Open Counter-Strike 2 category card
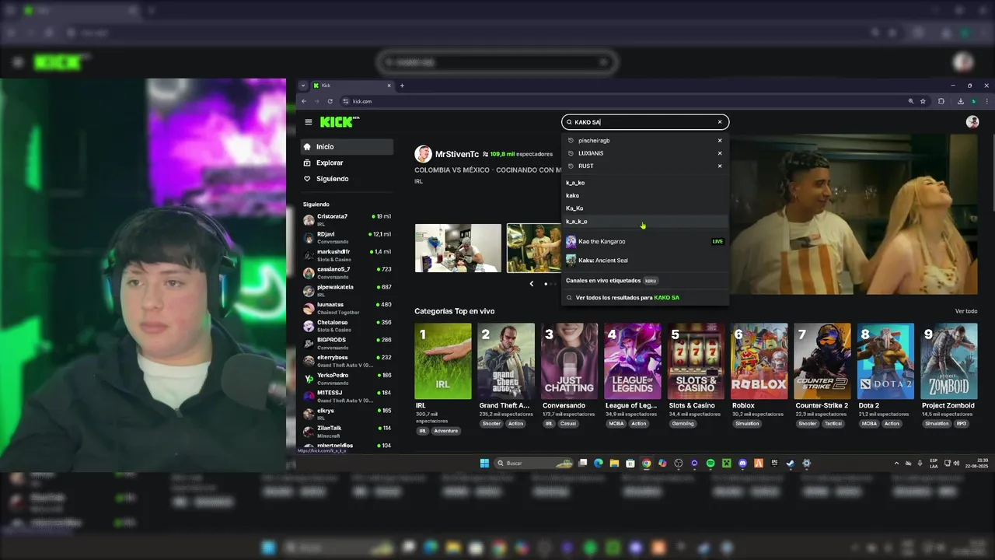The width and height of the screenshot is (995, 560). point(822,361)
